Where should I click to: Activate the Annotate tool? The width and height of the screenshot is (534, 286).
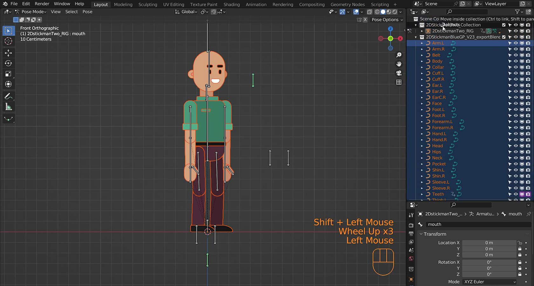9,96
